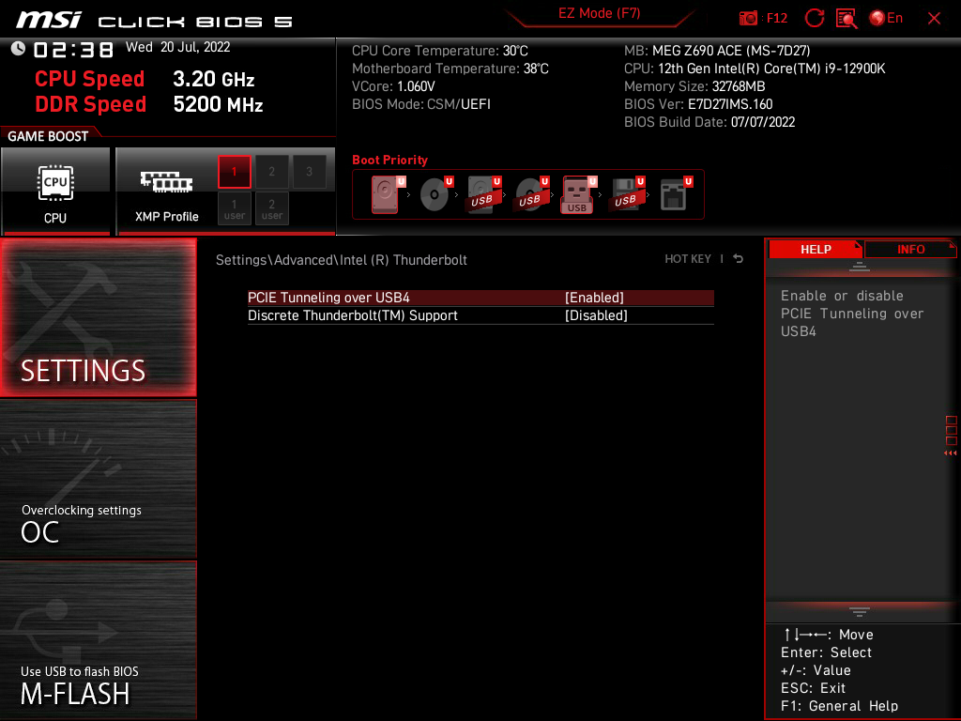Viewport: 961px width, 721px height.
Task: Close the BIOS with the X icon
Action: tap(934, 19)
